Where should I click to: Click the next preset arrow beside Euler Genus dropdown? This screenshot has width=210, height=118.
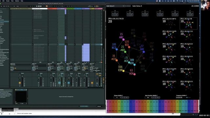coord(129,6)
